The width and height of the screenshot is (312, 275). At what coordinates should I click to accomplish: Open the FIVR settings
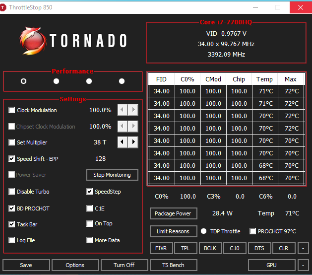point(161,248)
